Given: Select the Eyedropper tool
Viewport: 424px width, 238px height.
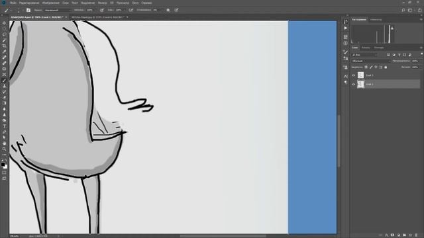Looking at the screenshot, I should click(x=4, y=52).
